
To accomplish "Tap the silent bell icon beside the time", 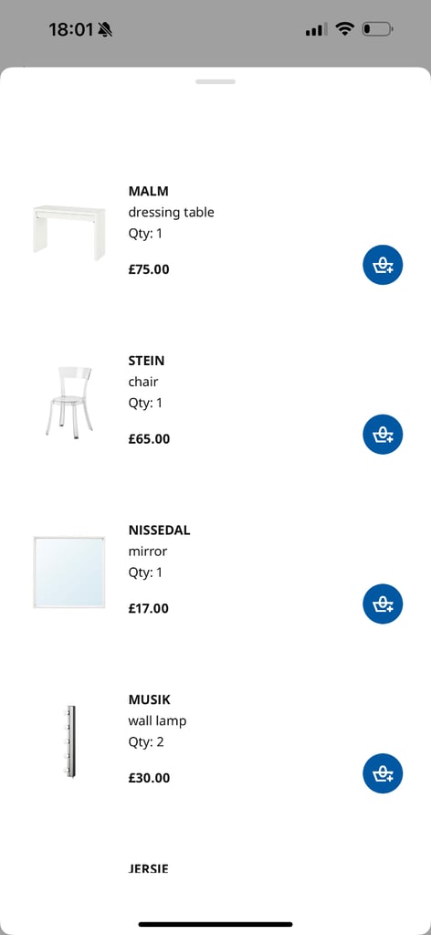I will tap(106, 28).
